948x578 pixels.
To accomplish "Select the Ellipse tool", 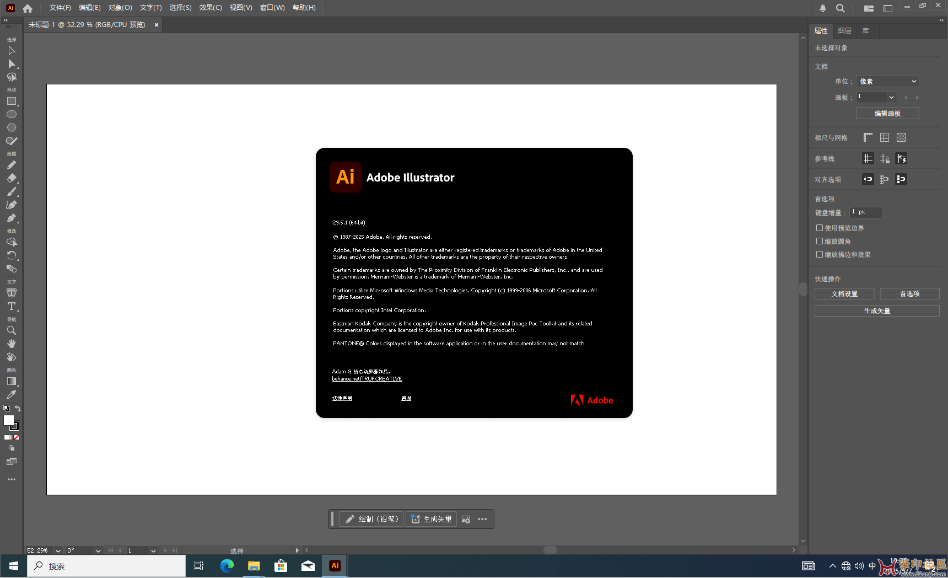I will point(11,115).
